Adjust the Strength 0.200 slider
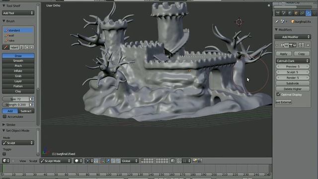Screen dimensions: 318x179 [15, 105]
